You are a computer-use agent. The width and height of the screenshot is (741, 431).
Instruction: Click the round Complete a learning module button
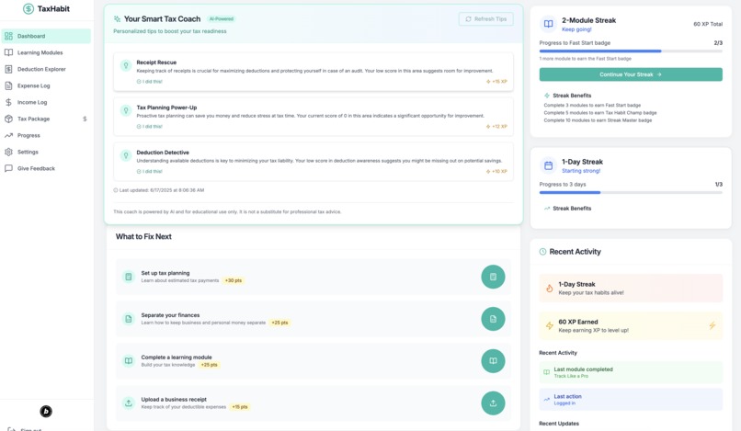(493, 360)
